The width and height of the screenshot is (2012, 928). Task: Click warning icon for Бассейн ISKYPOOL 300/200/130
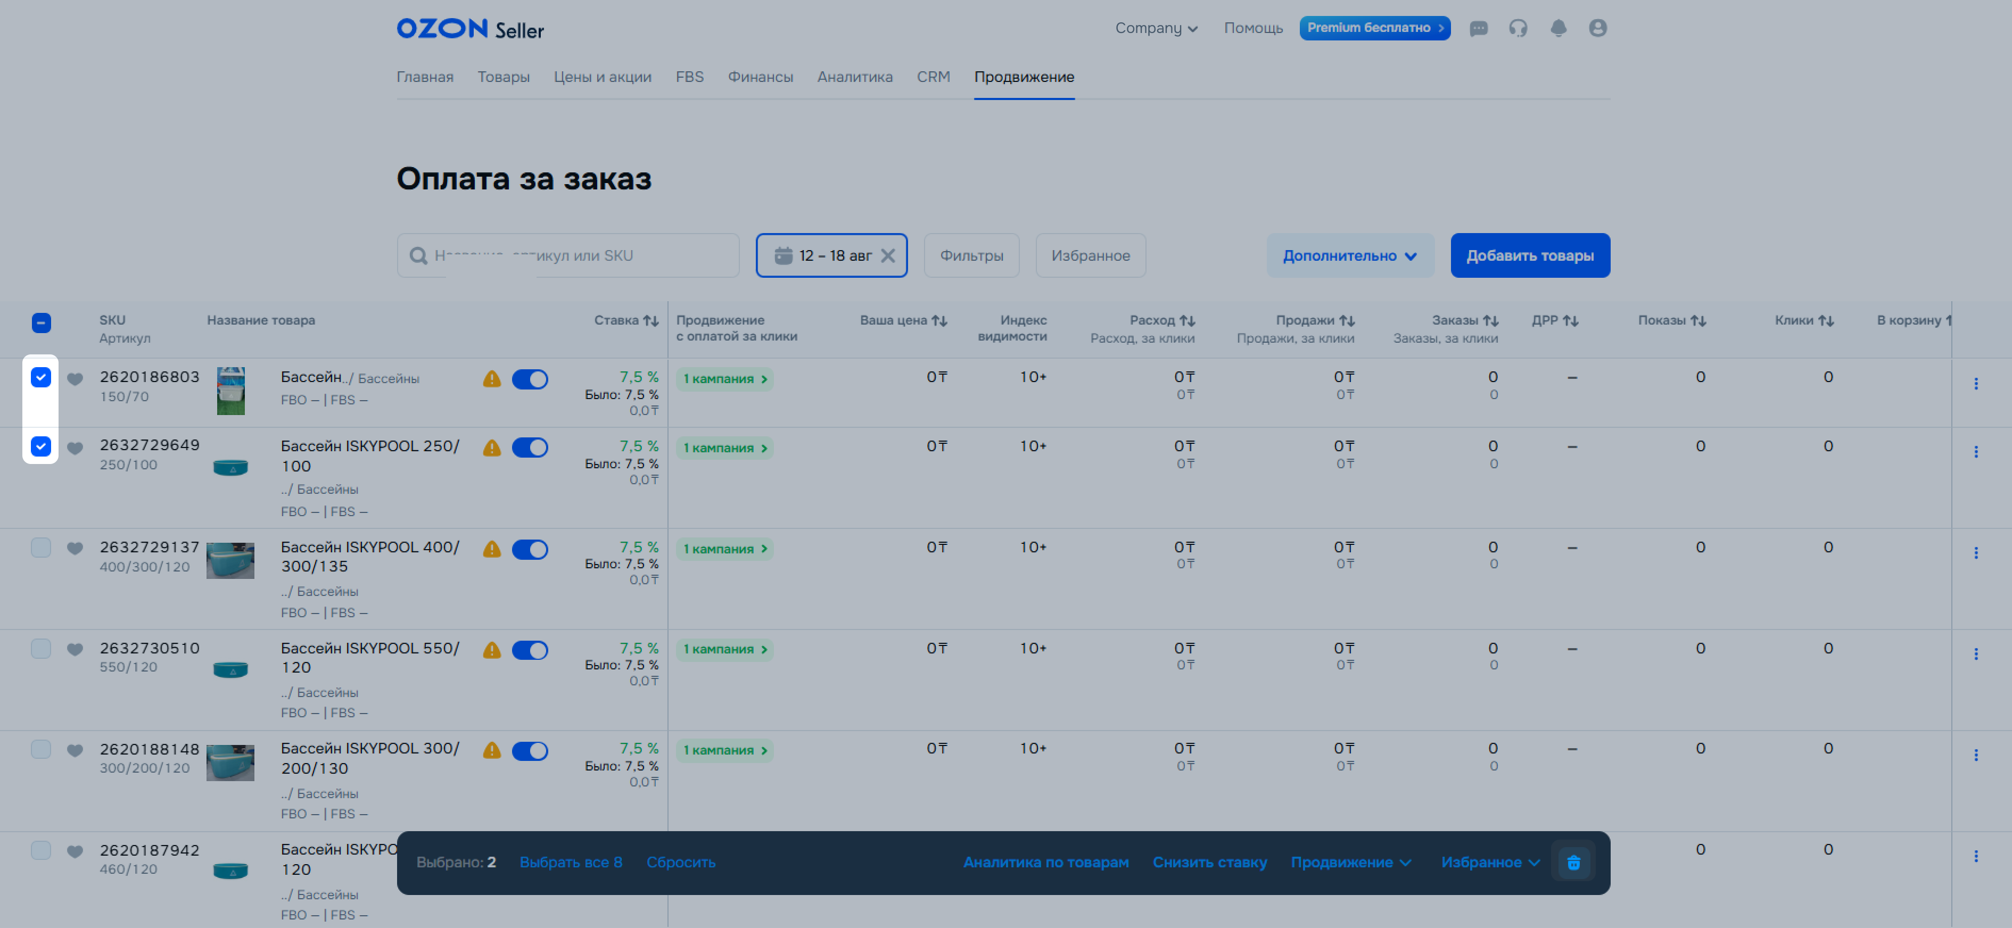coord(491,751)
